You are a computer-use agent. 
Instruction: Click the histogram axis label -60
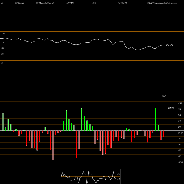point(180,151)
